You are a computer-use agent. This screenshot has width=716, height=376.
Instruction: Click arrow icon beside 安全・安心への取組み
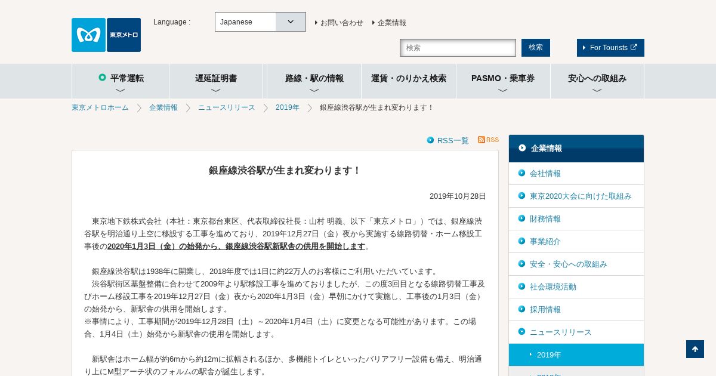point(522,264)
